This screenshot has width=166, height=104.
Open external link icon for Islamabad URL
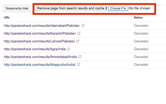[83, 26]
